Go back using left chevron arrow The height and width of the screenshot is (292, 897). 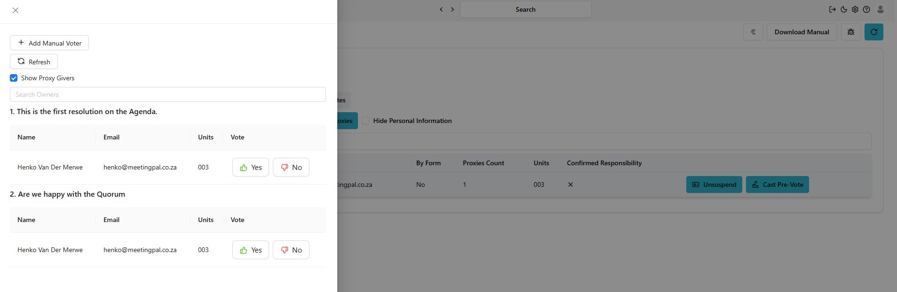coord(441,9)
